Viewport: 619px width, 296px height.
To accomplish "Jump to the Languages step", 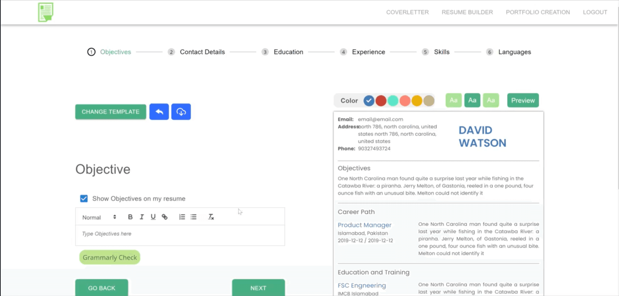I will (x=508, y=52).
